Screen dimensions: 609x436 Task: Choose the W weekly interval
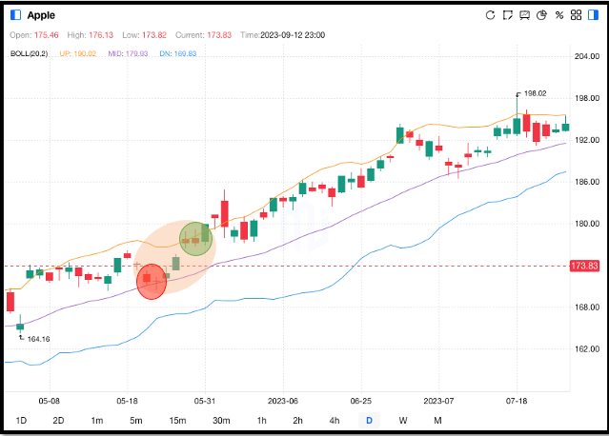(402, 421)
